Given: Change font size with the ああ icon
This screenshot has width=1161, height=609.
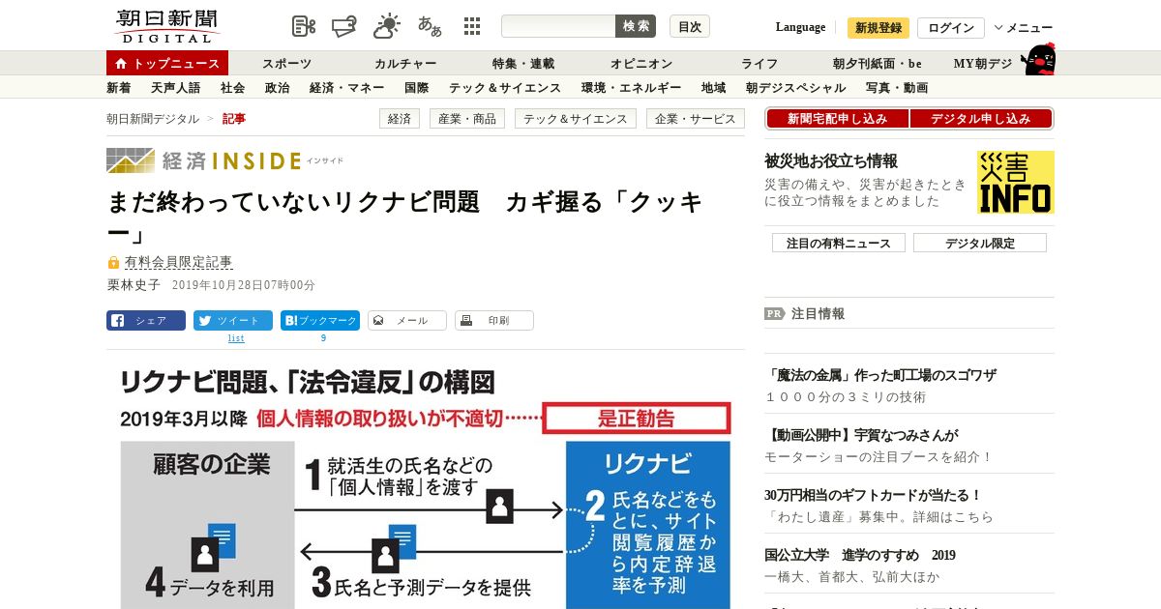Looking at the screenshot, I should pos(430,26).
